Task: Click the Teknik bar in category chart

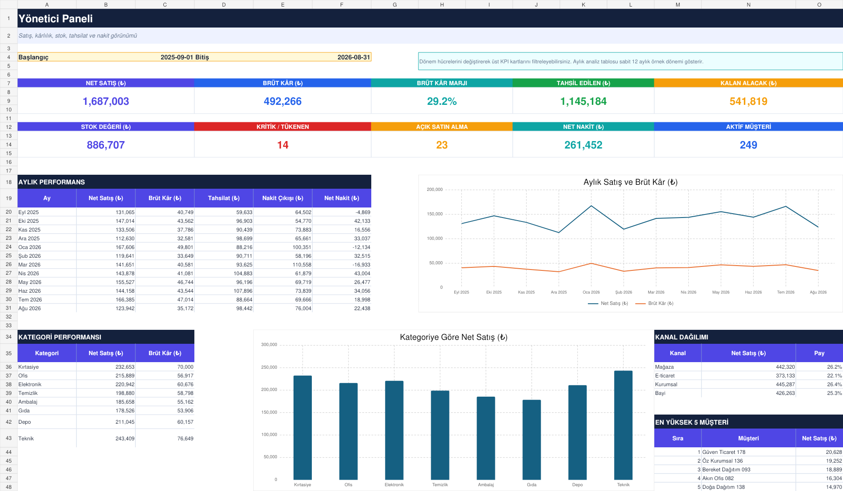Action: (x=623, y=425)
